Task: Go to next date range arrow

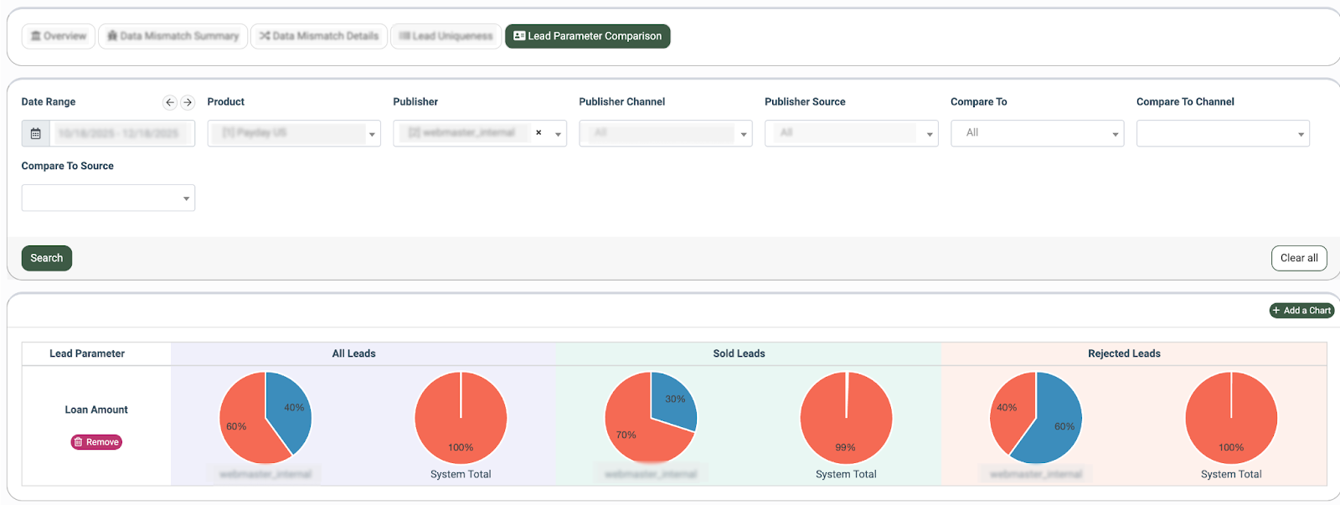Action: pyautogui.click(x=188, y=102)
